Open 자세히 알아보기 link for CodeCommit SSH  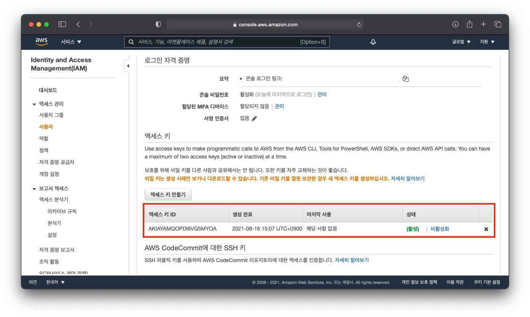(352, 260)
